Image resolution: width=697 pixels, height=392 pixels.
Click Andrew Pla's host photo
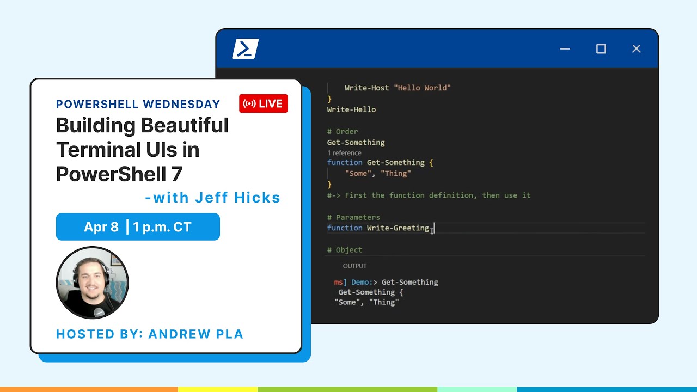93,283
